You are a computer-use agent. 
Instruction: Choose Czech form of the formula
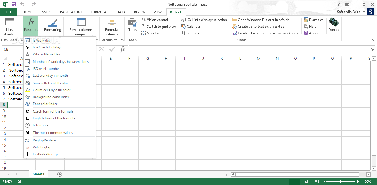[59, 111]
